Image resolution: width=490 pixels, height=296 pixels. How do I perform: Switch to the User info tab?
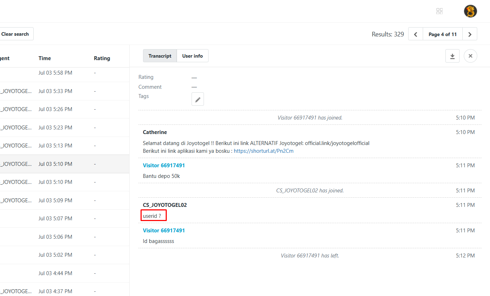click(x=193, y=56)
